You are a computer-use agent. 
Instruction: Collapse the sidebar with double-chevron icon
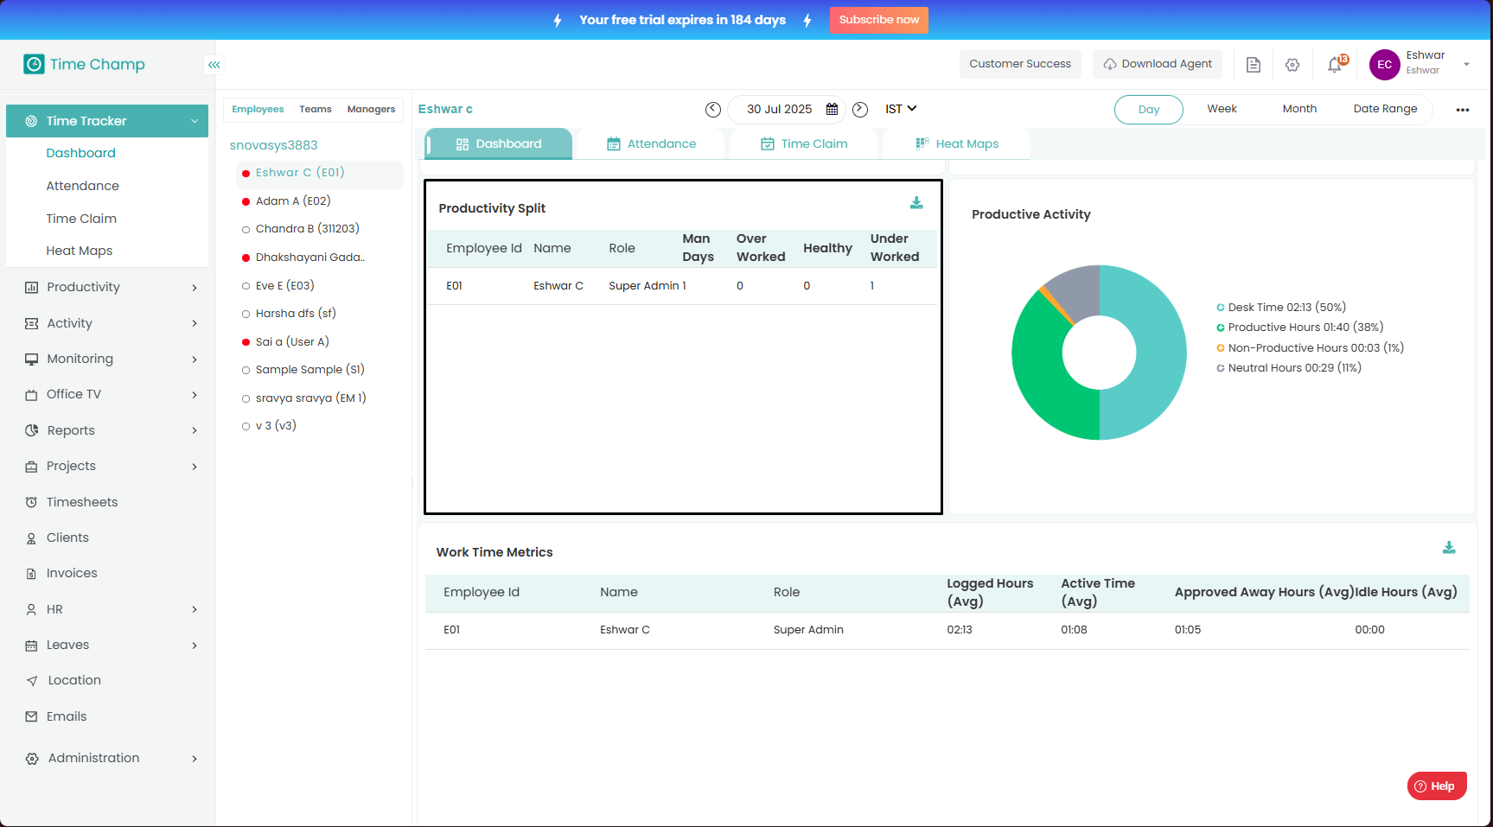coord(214,65)
